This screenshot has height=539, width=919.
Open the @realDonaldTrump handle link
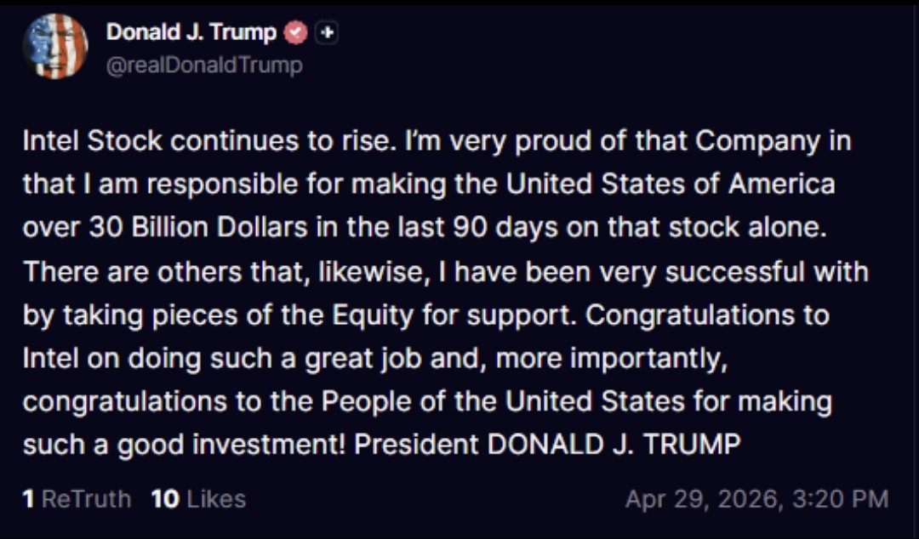click(x=204, y=65)
